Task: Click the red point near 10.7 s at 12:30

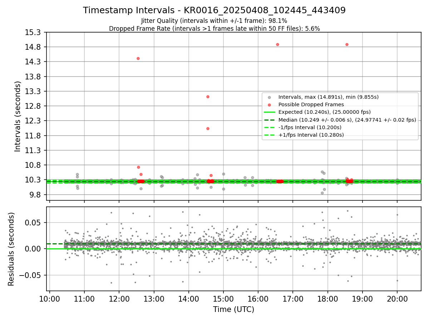Action: click(138, 167)
